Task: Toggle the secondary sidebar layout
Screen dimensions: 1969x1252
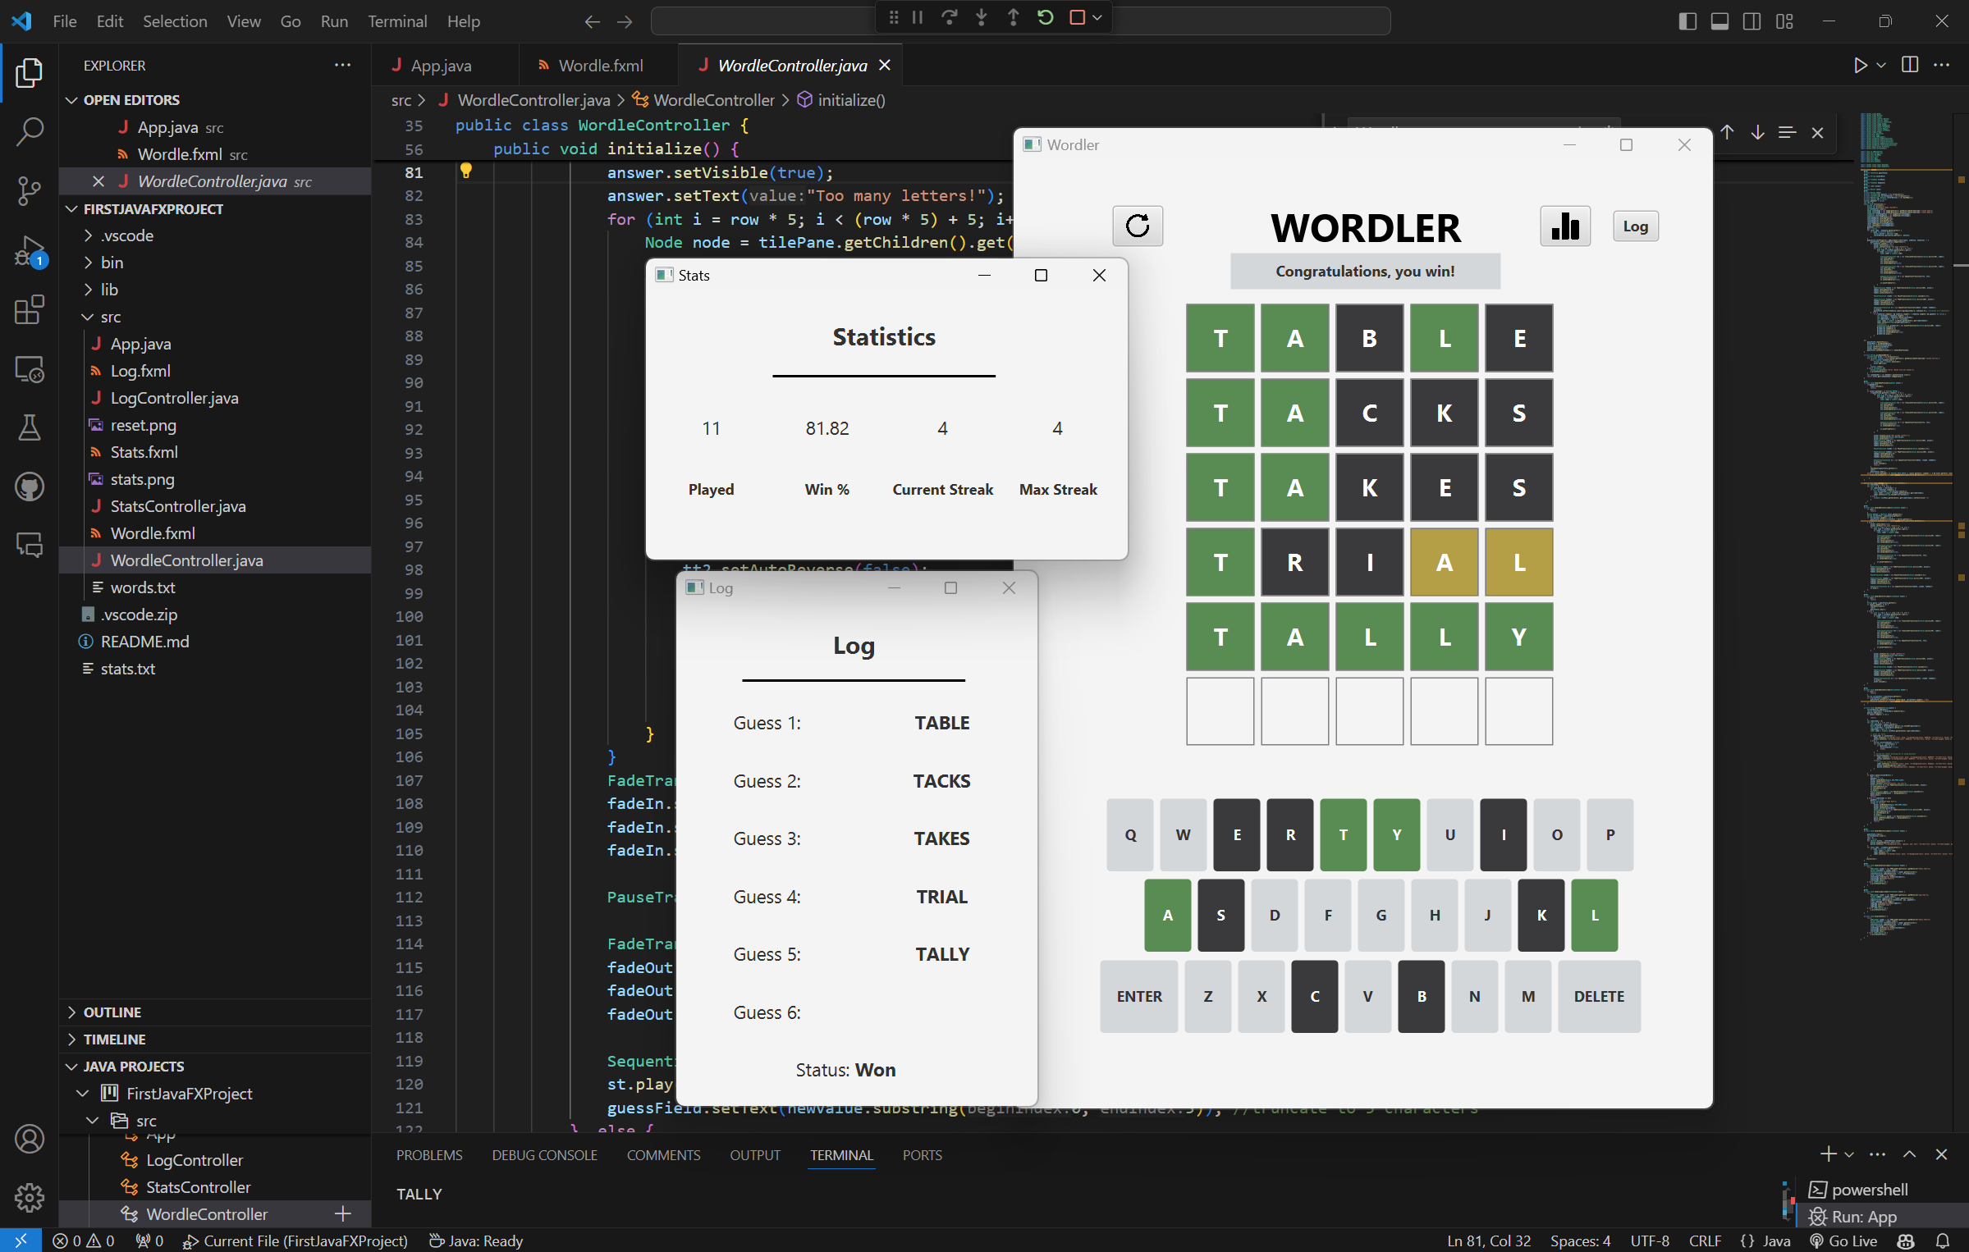Action: point(1751,21)
